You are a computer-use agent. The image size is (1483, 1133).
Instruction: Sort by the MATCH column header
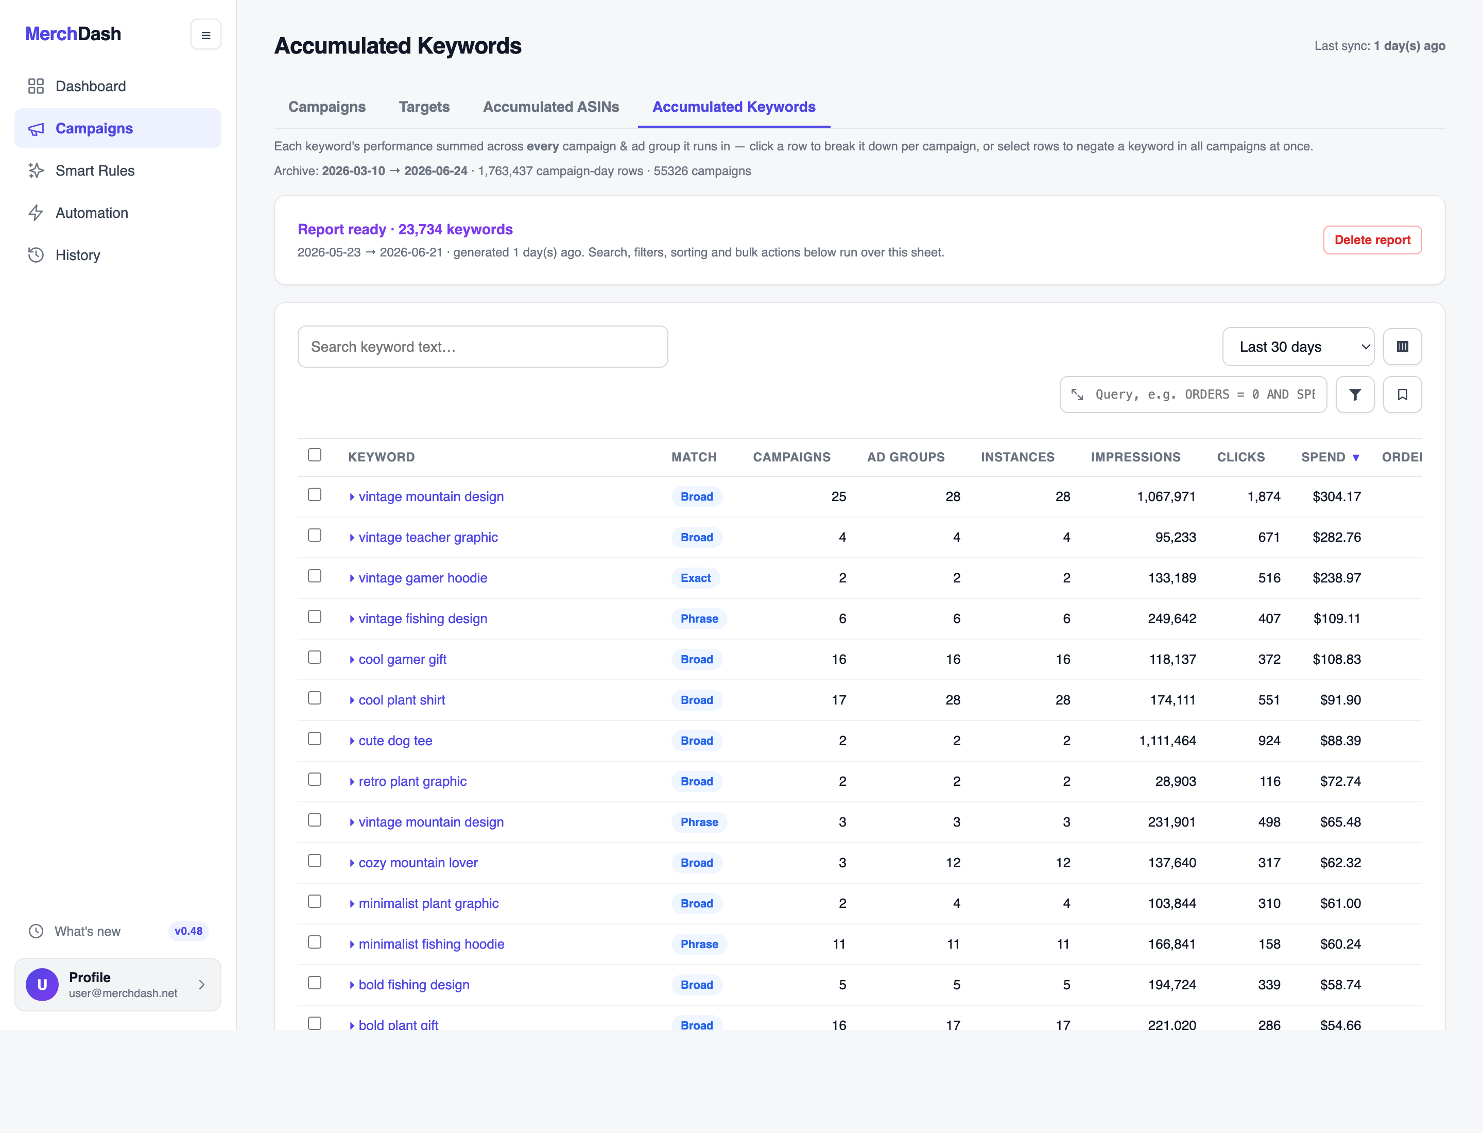[694, 457]
